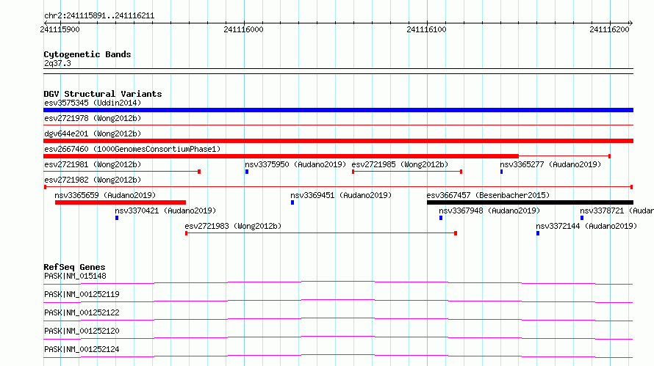Open the nsv3375950 (Audano2019) label
This screenshot has height=366, width=654.
pos(295,164)
